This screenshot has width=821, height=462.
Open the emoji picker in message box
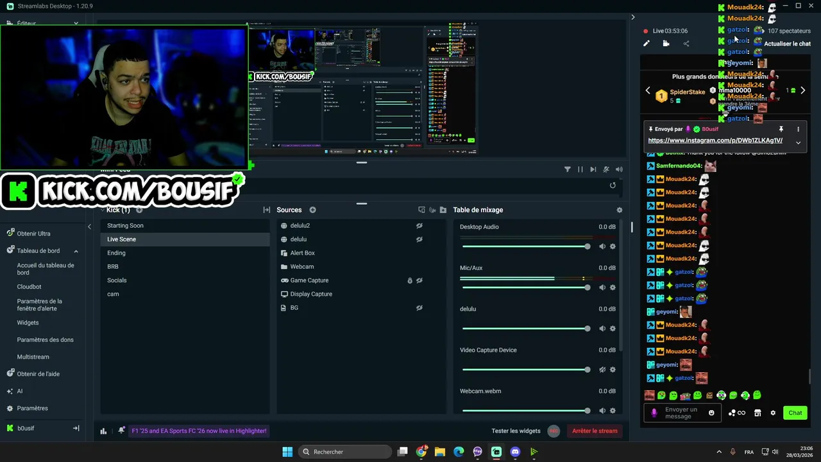[x=711, y=413]
